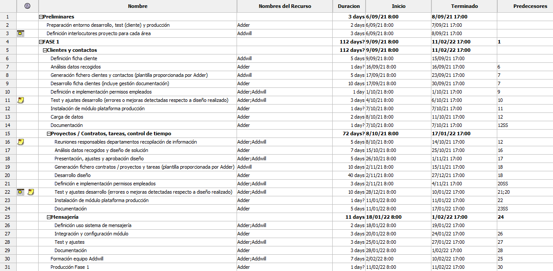The height and width of the screenshot is (271, 553).
Task: Open the note icon on row 16
Action: [x=21, y=142]
